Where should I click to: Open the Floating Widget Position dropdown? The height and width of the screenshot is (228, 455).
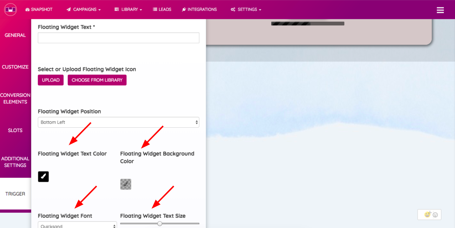118,122
